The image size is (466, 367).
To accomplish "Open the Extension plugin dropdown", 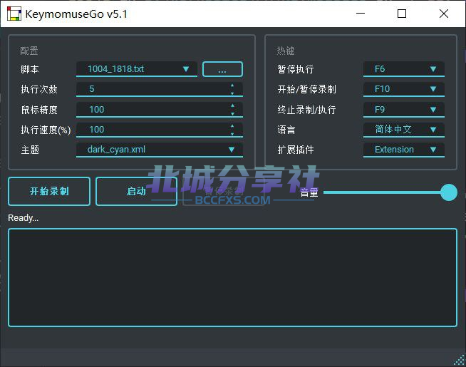I will [x=403, y=150].
